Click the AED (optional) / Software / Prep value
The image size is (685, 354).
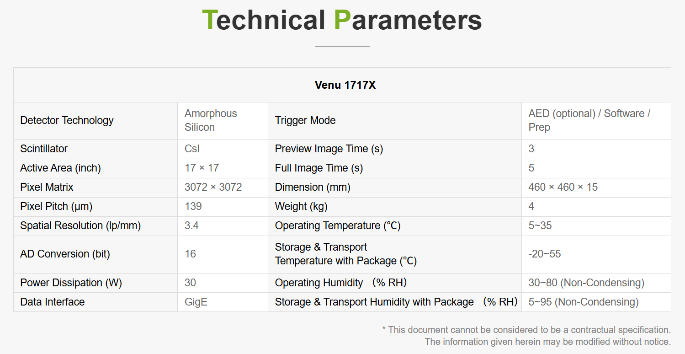(x=589, y=120)
